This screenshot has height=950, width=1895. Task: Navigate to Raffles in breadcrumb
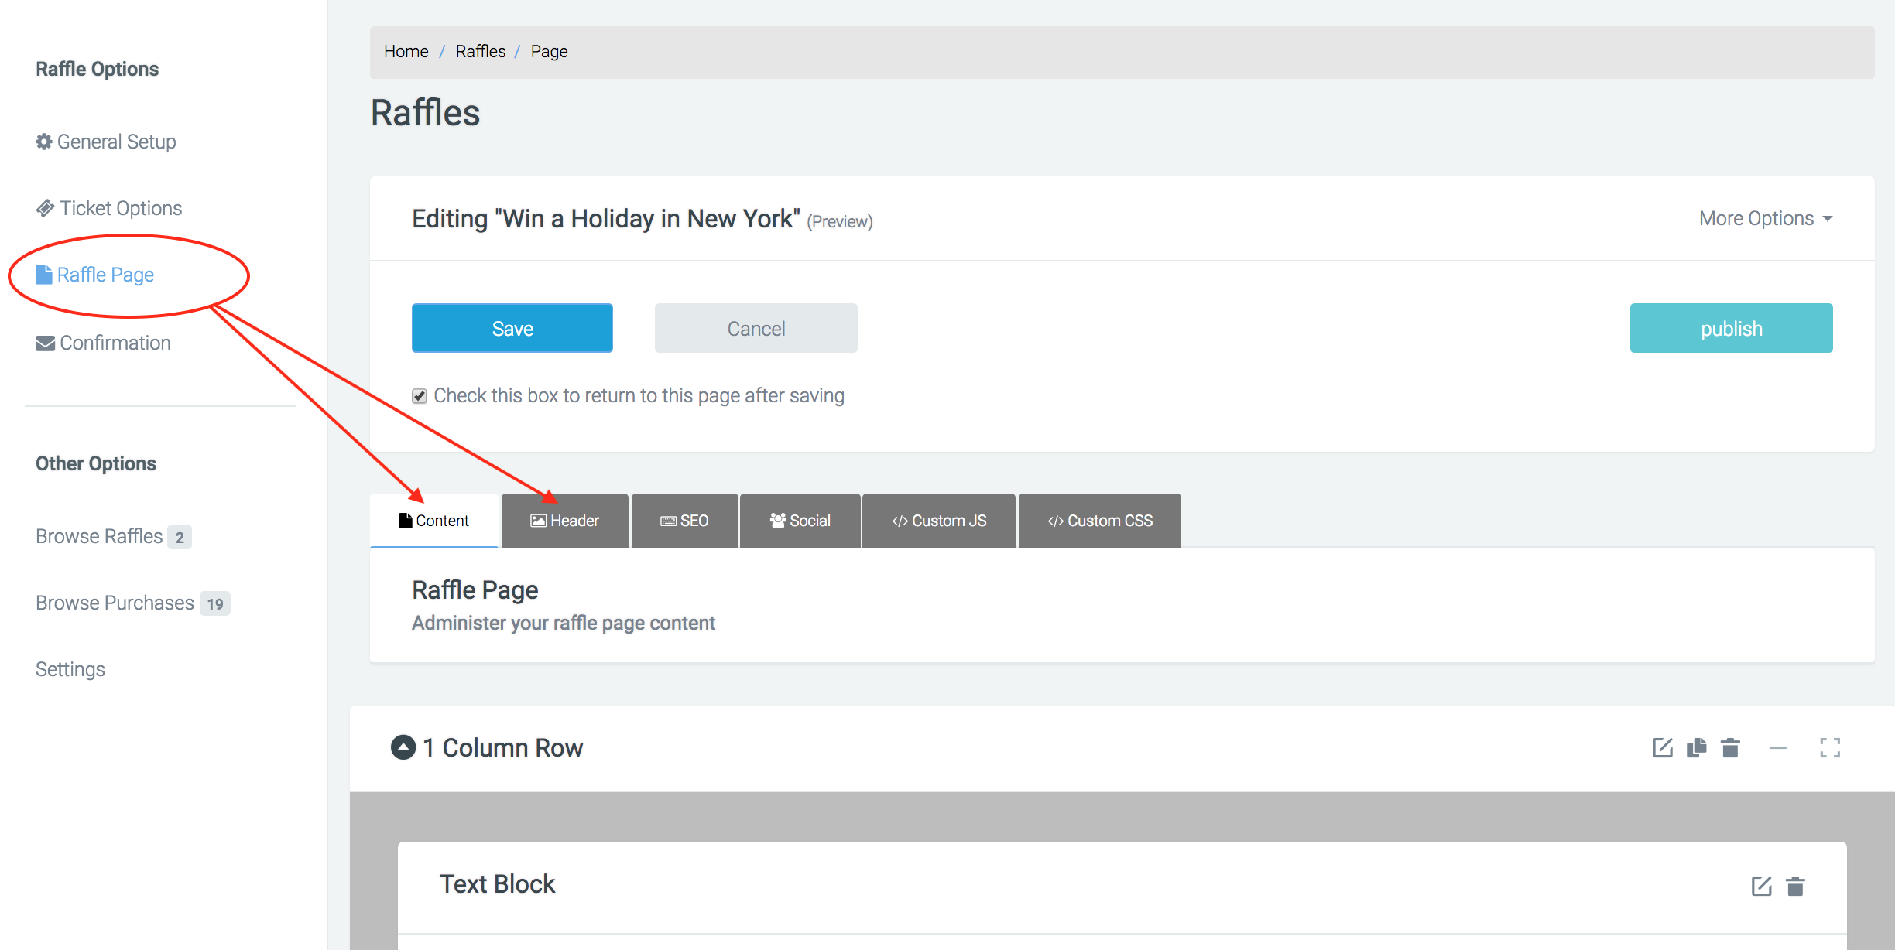point(480,52)
